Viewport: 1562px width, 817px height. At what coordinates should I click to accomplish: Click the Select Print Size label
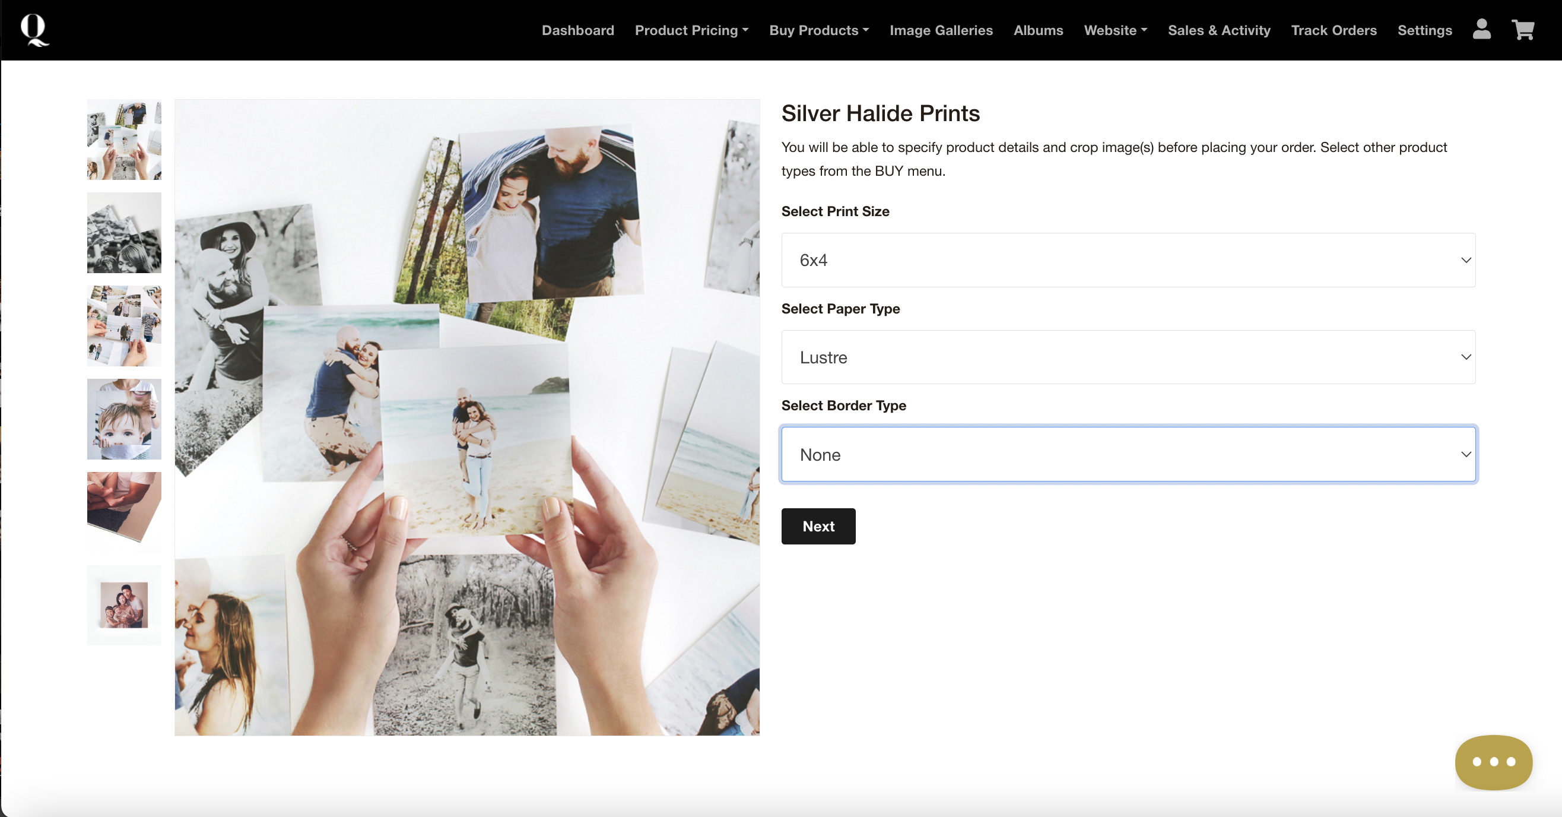click(835, 212)
